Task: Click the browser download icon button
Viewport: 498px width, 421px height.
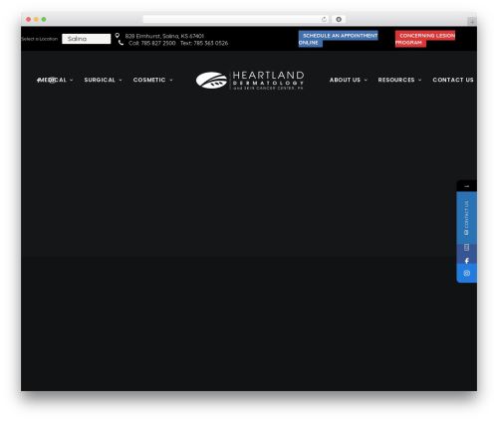Action: coord(339,19)
